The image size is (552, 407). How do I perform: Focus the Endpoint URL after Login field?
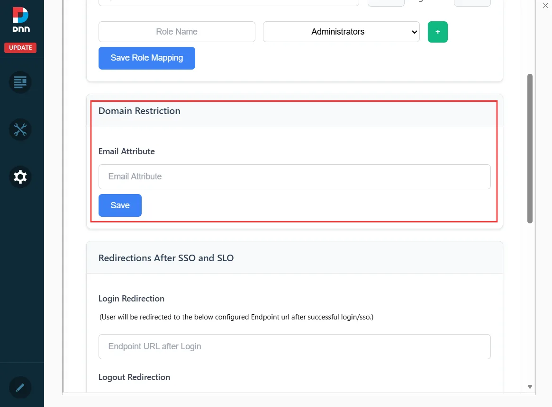point(294,346)
